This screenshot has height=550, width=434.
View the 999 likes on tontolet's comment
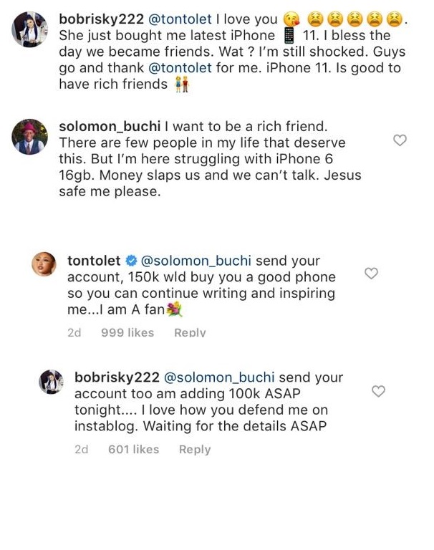pos(127,332)
